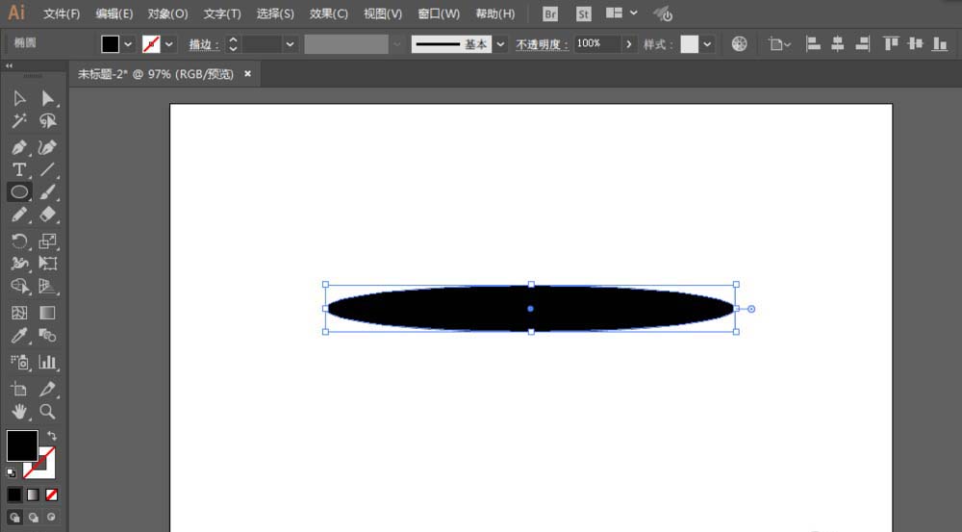This screenshot has height=532, width=962.
Task: Open Adobe Bridge via Br icon
Action: tap(550, 13)
